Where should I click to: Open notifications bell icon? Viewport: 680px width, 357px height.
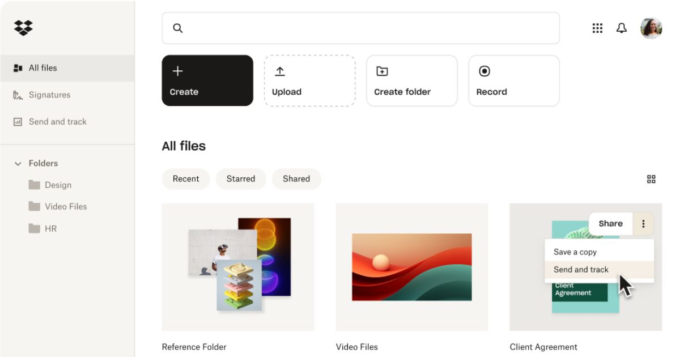pyautogui.click(x=622, y=28)
